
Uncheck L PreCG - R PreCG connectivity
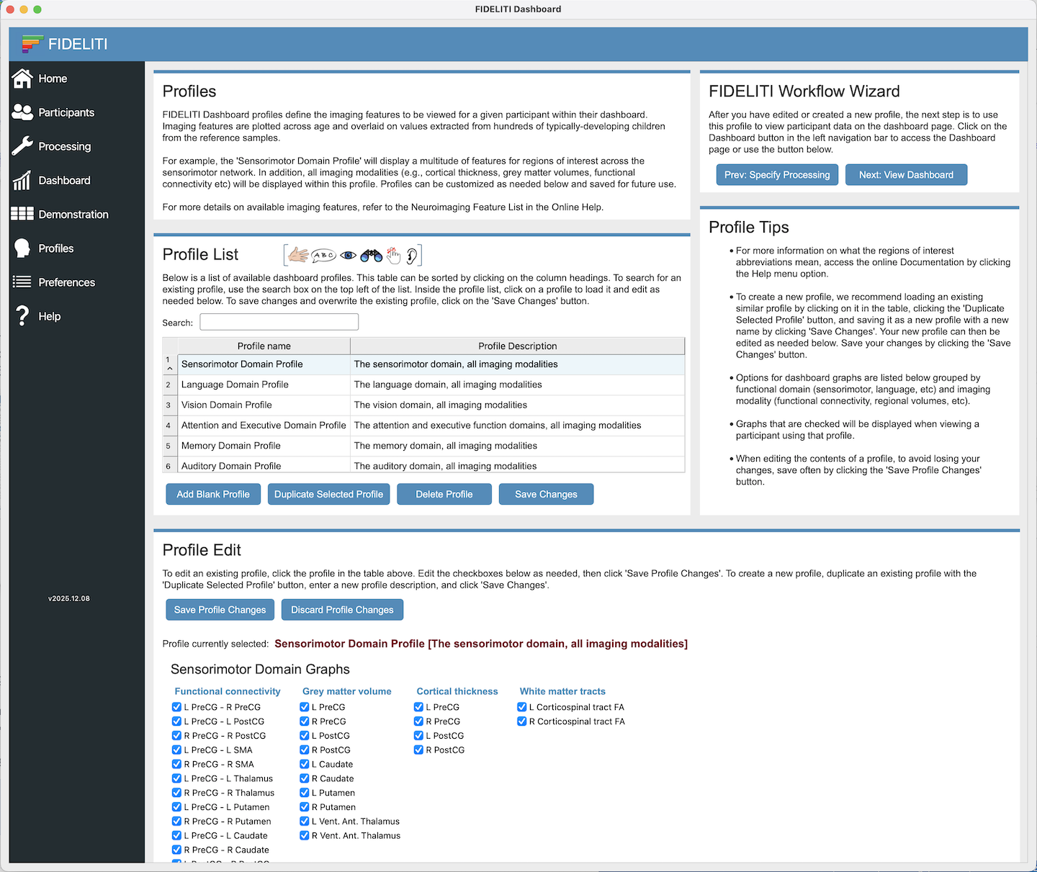tap(176, 707)
